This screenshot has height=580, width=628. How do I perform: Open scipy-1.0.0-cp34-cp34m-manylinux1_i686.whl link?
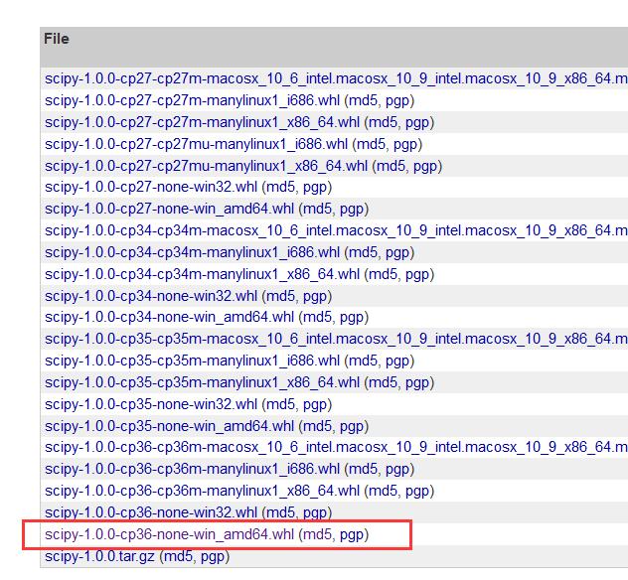(192, 252)
